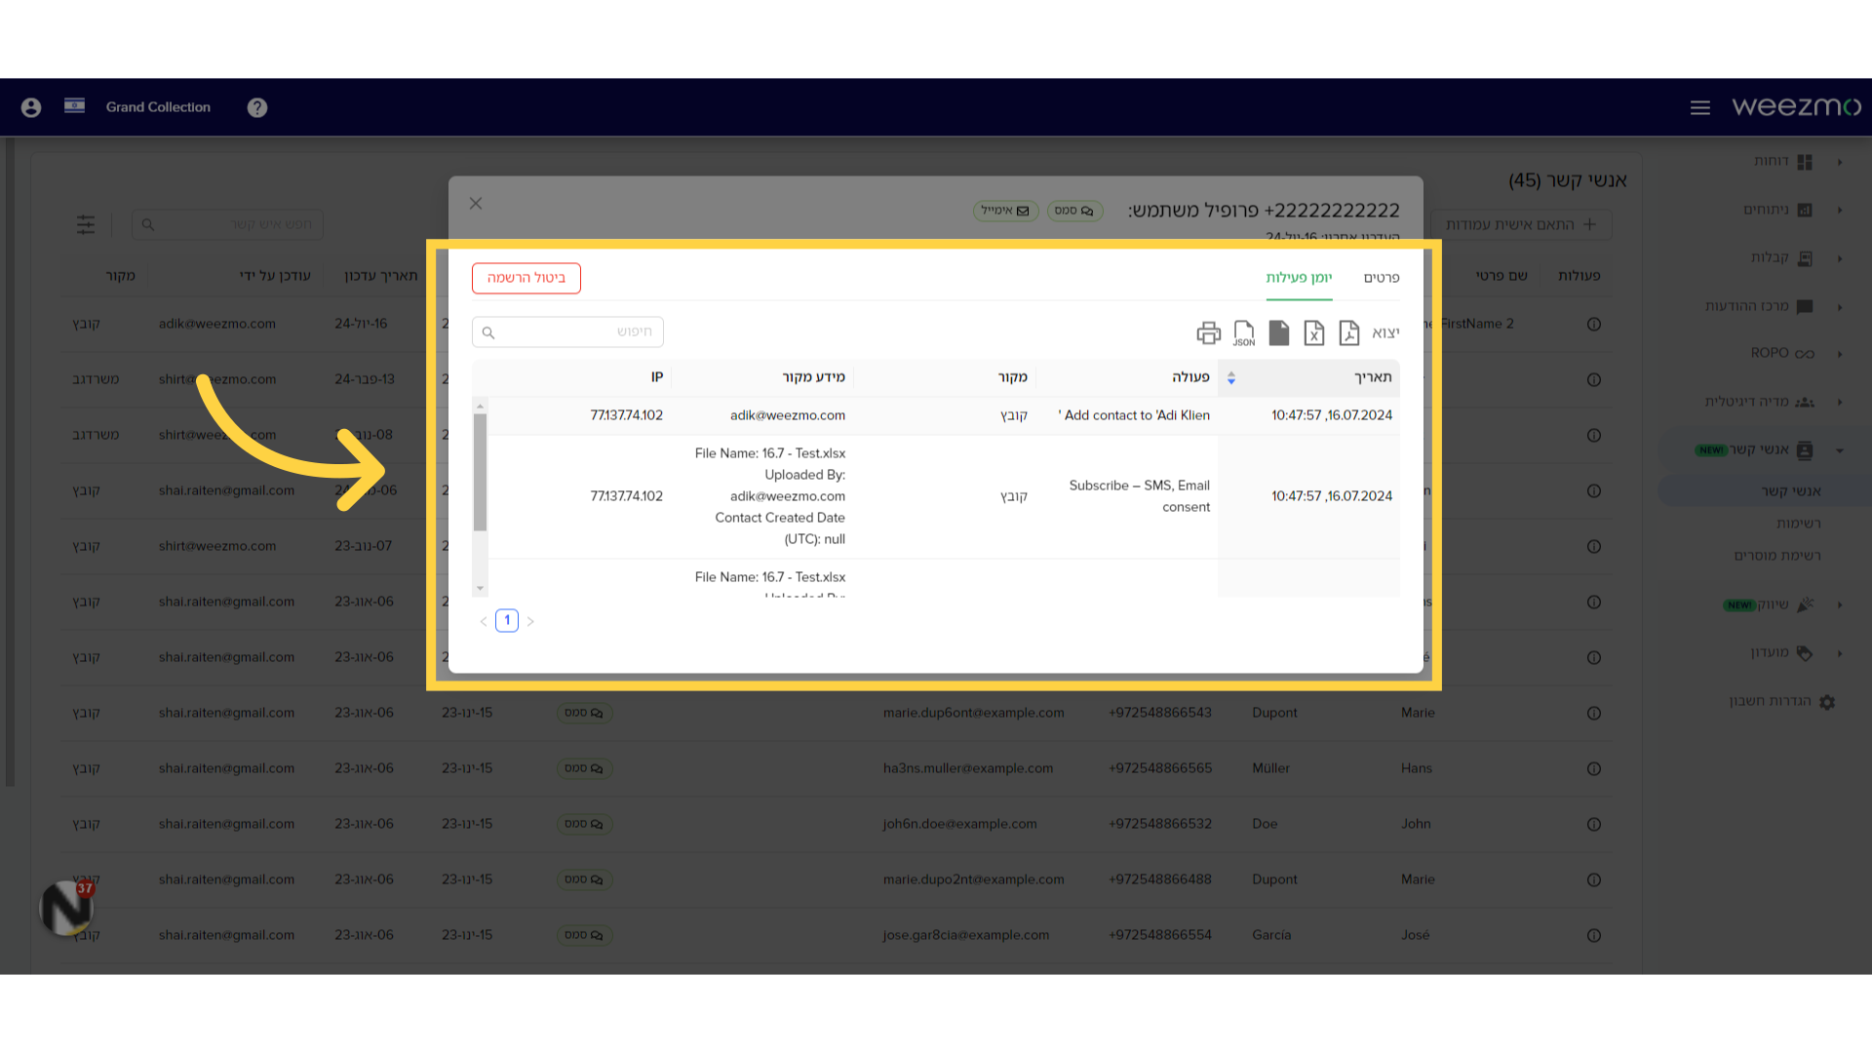Click the ניתוחים analytics icon in the sidebar
This screenshot has width=1872, height=1053.
[1805, 210]
